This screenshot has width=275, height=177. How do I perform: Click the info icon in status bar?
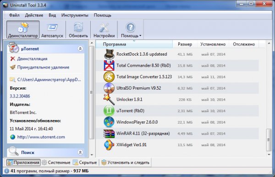pyautogui.click(x=7, y=171)
